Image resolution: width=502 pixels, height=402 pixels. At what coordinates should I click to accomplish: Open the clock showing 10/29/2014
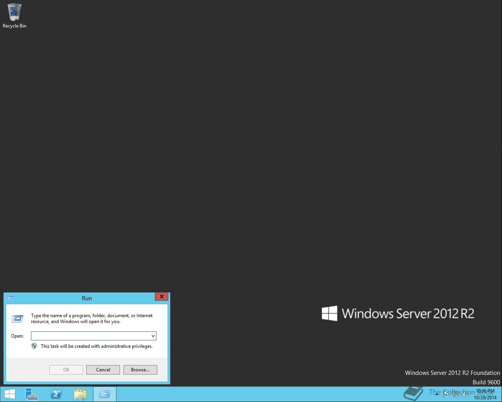coord(485,394)
